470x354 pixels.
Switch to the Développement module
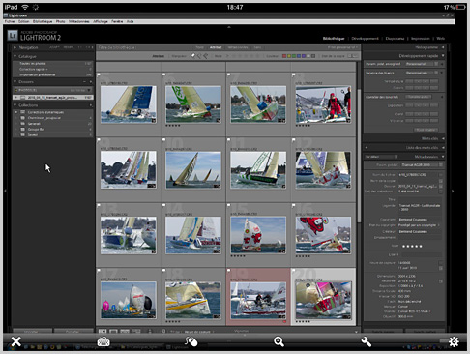[366, 38]
